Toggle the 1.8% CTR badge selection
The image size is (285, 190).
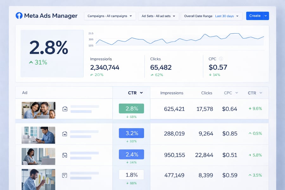131,174
